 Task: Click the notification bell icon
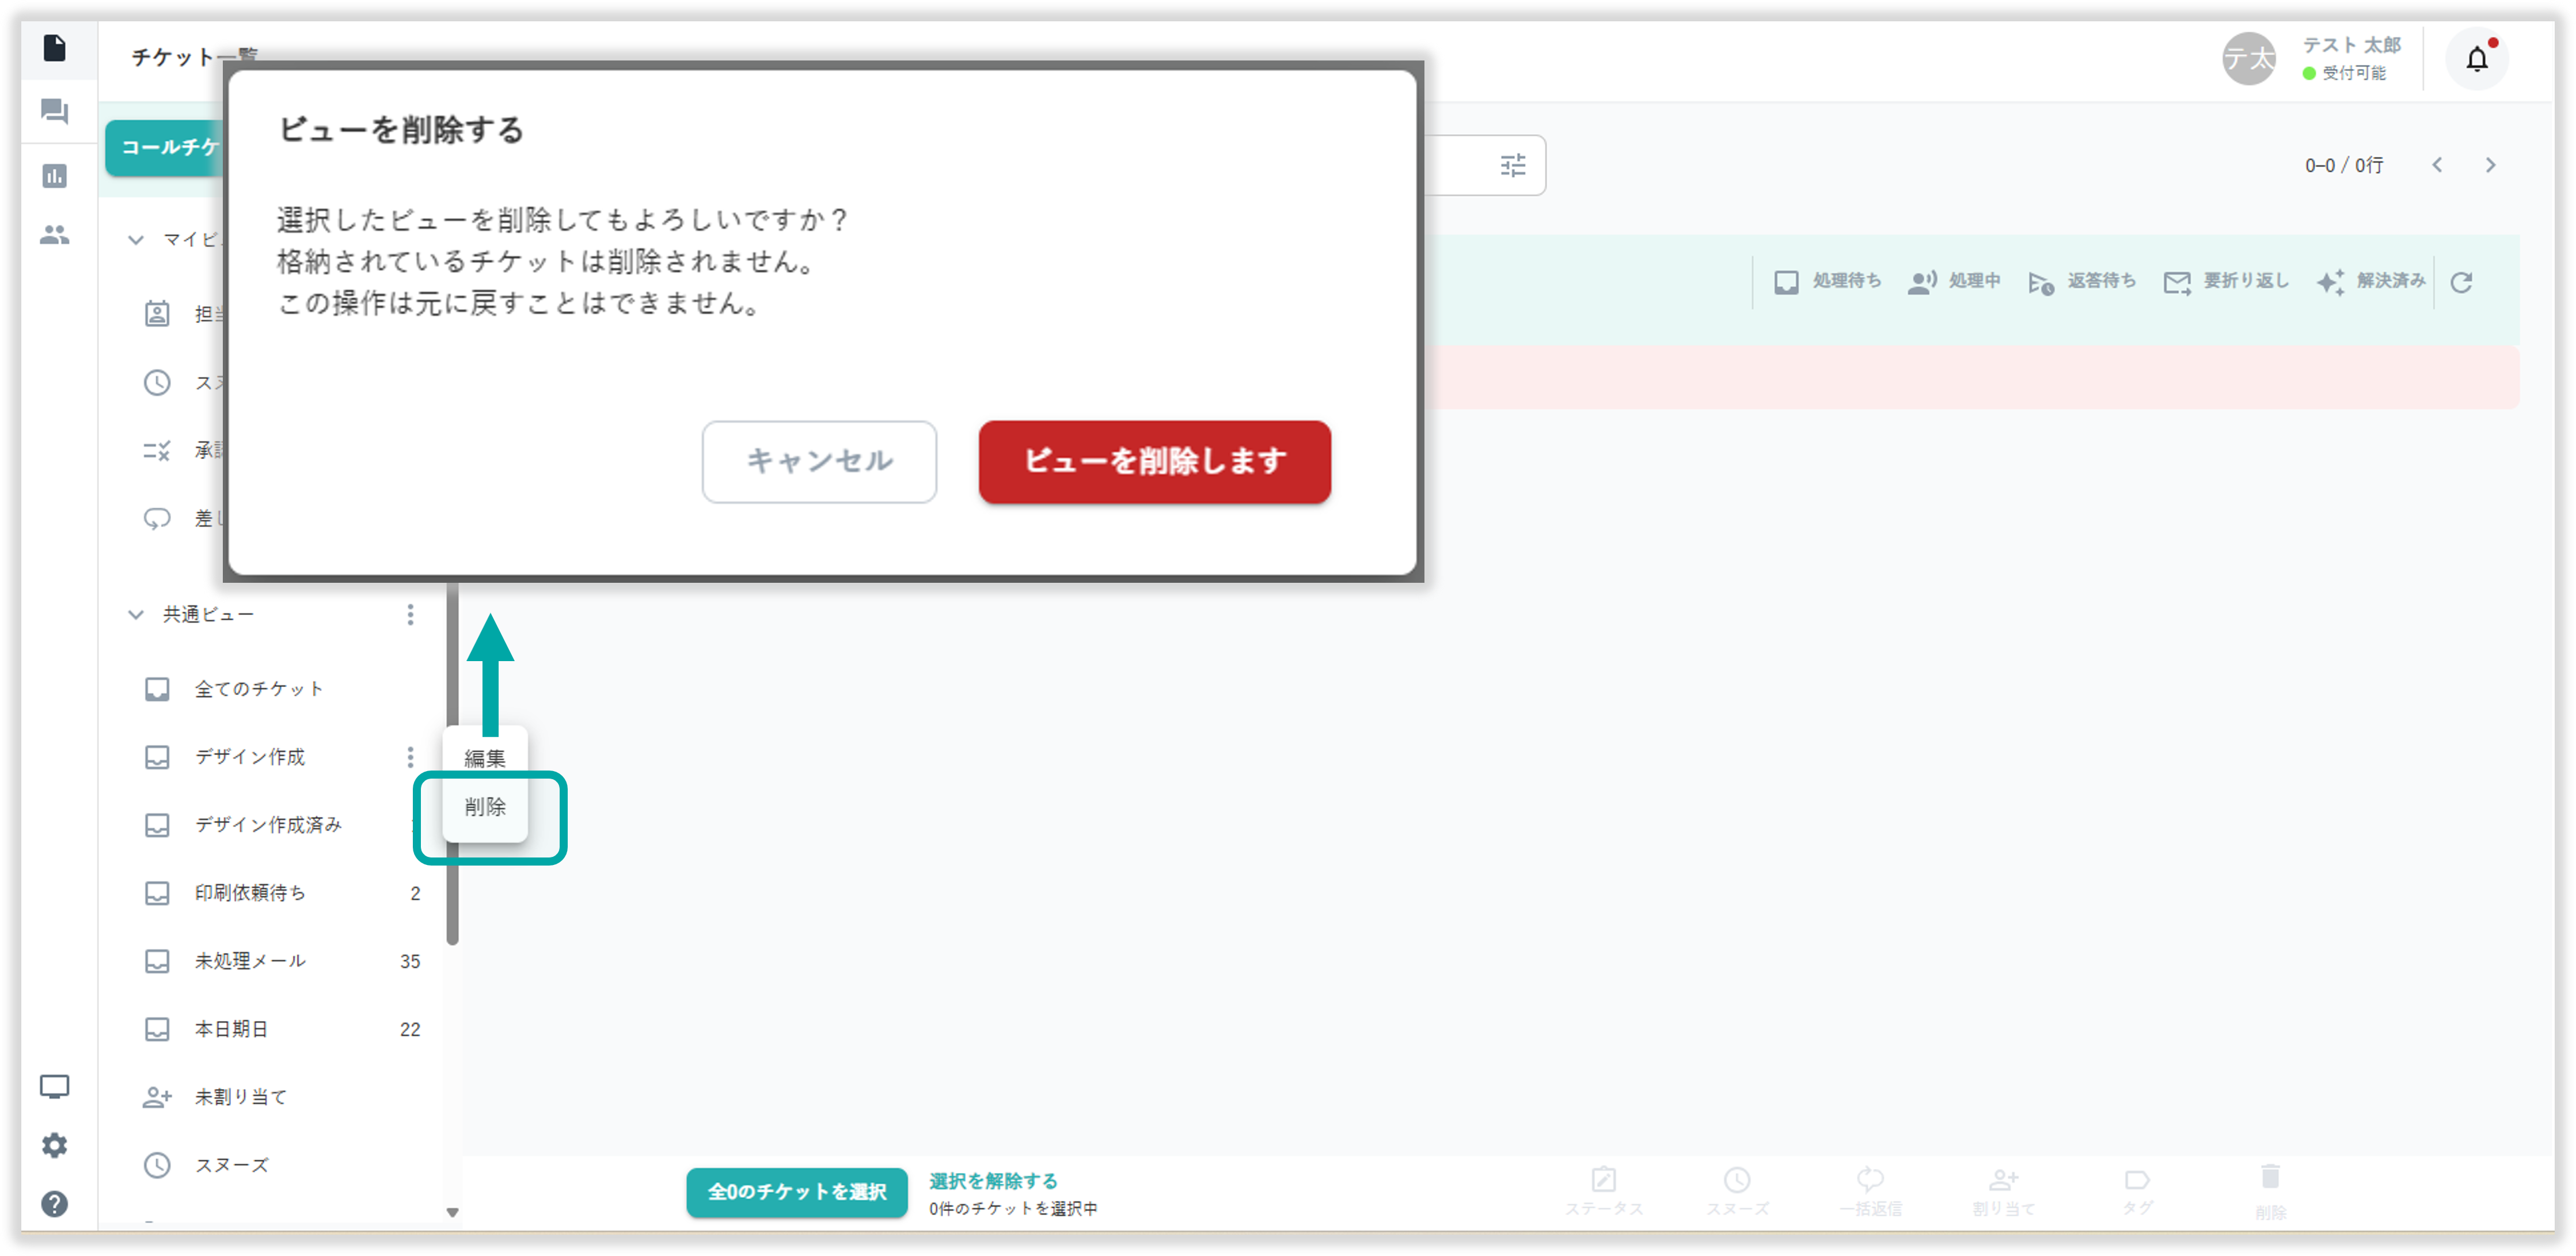coord(2476,60)
